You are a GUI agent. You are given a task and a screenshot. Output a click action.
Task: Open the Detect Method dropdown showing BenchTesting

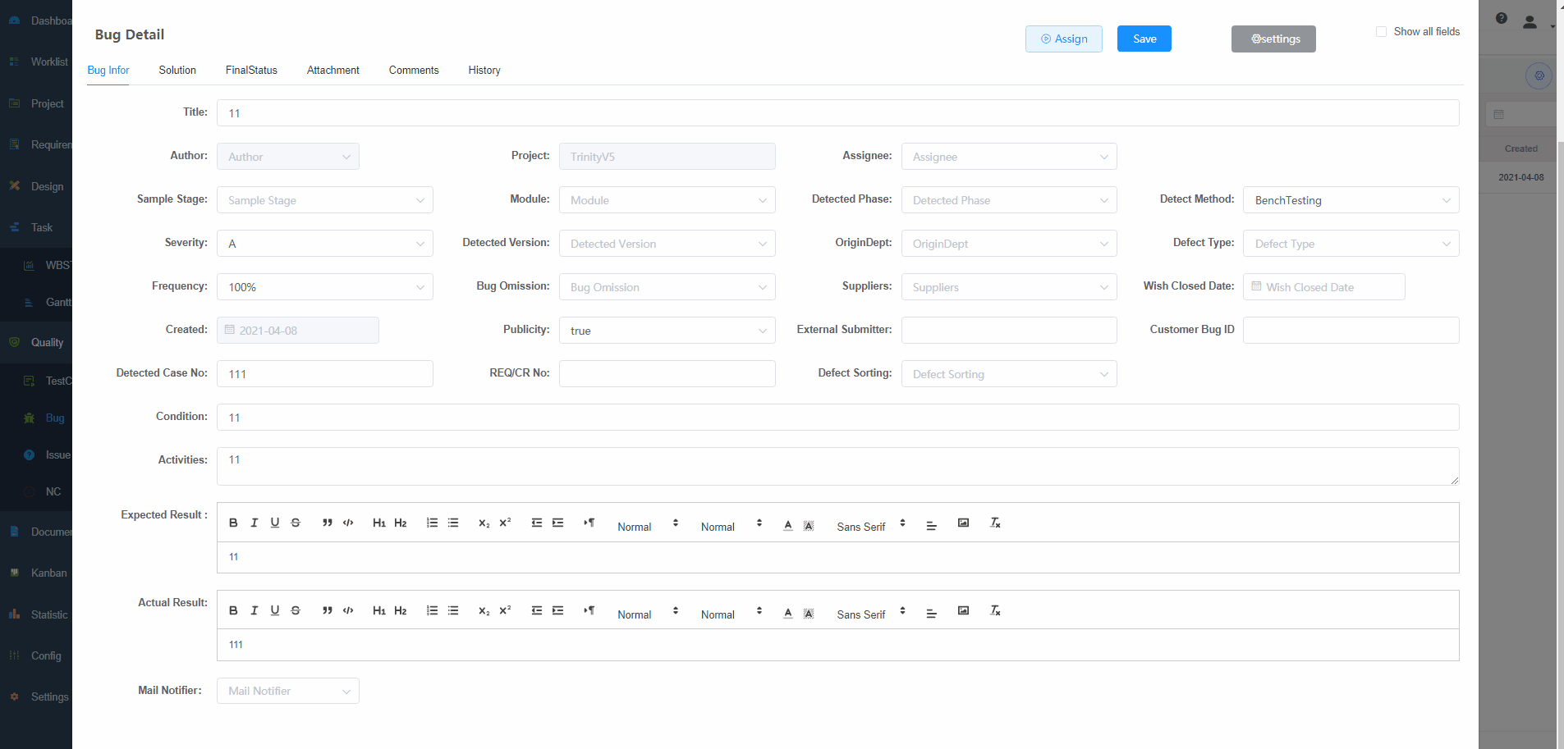[1351, 200]
